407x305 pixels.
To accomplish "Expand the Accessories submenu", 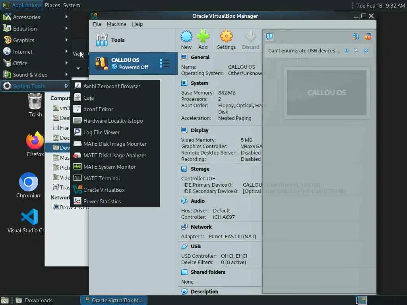I will 35,17.
